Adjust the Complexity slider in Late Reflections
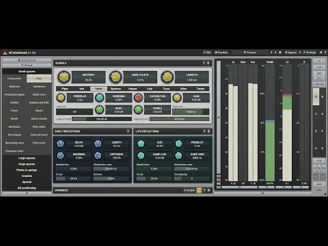Viewport: 328px width, 246px height. [x=192, y=178]
